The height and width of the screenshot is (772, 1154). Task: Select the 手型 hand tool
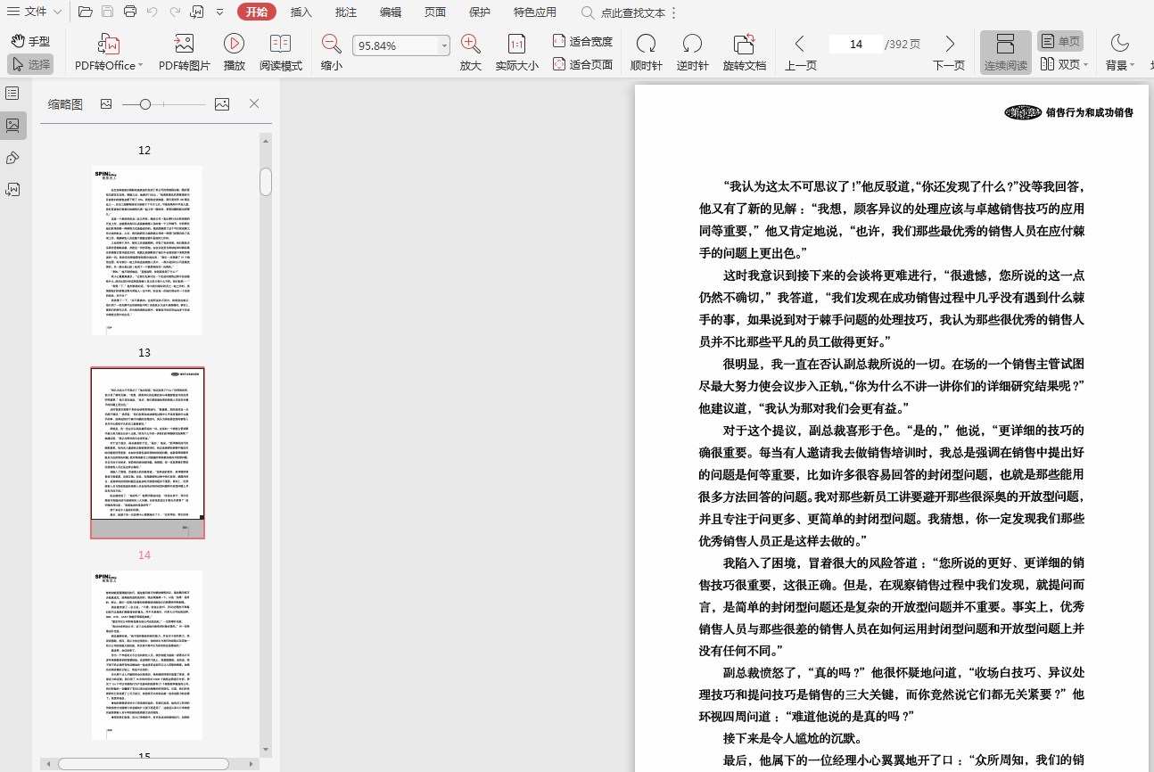pos(31,41)
